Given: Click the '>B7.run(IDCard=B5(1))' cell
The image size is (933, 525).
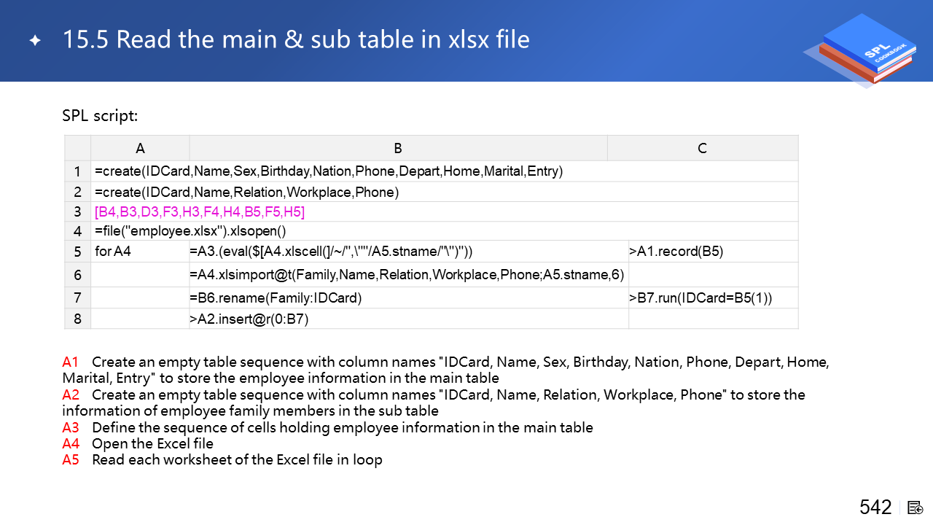Looking at the screenshot, I should tap(700, 297).
